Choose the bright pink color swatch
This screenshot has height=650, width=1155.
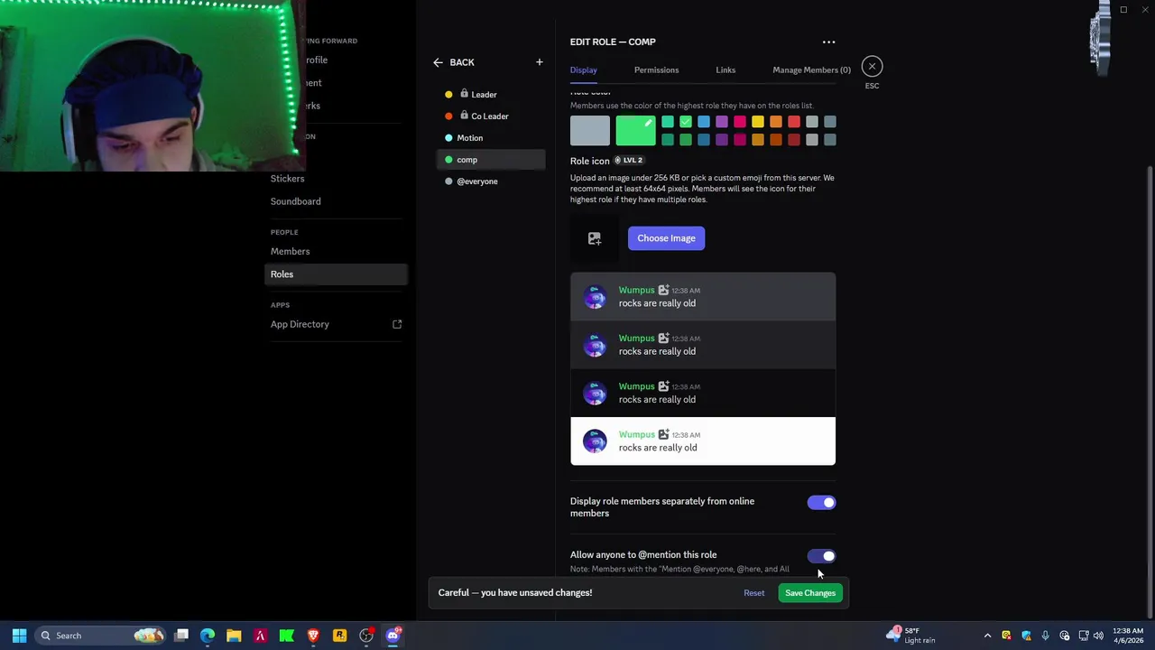pos(740,122)
